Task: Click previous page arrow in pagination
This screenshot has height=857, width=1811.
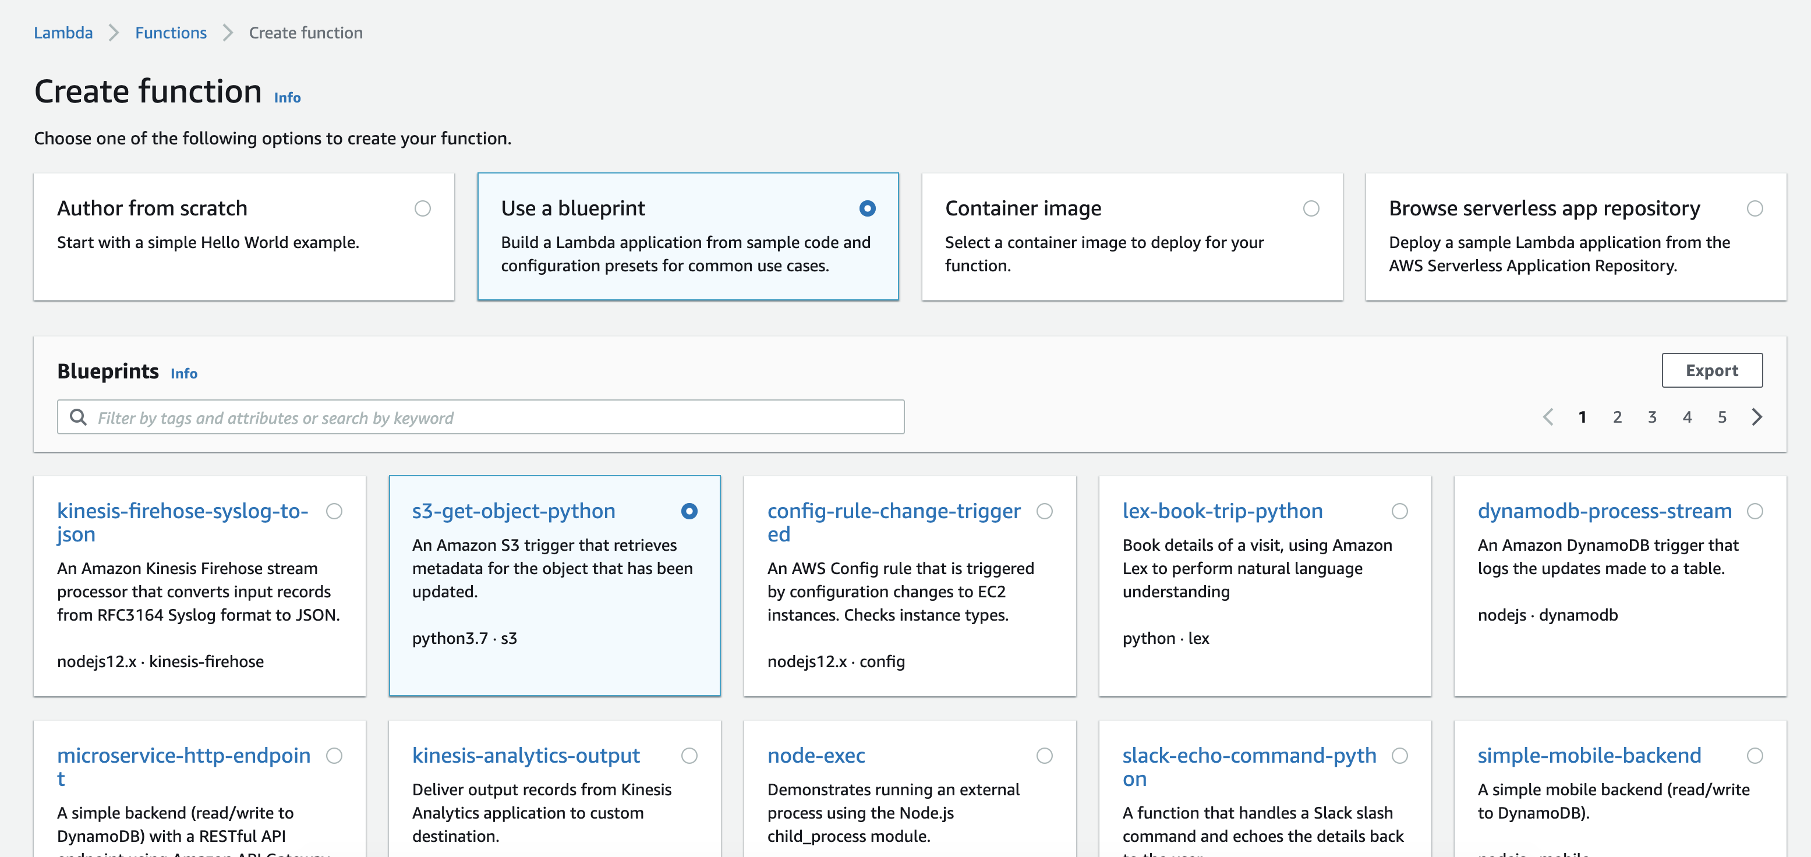Action: [x=1548, y=417]
